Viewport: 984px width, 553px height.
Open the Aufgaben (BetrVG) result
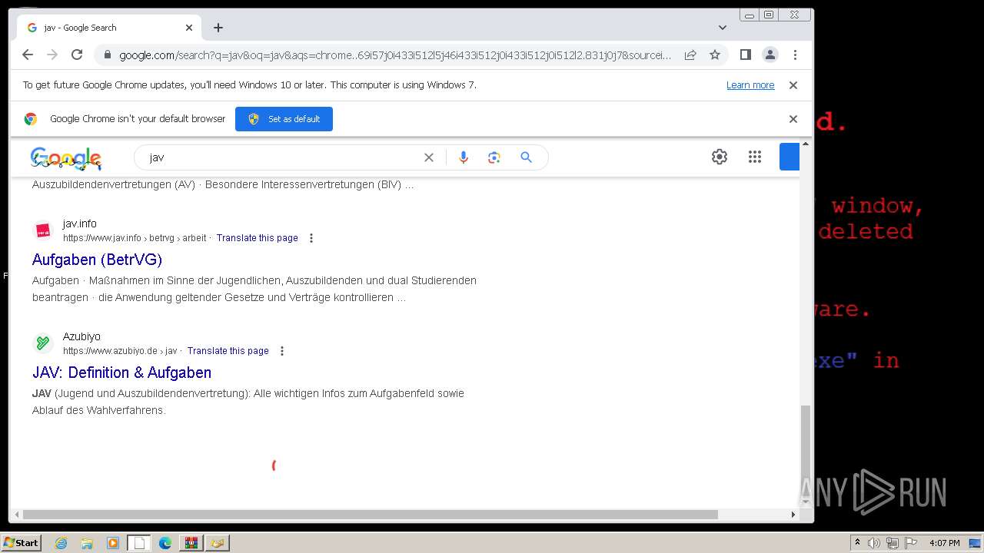click(x=97, y=260)
